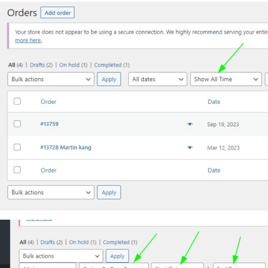Screen dimensions: 268x268
Task: Select On hold (1) filter in the lower screenshot
Action: coord(83,243)
